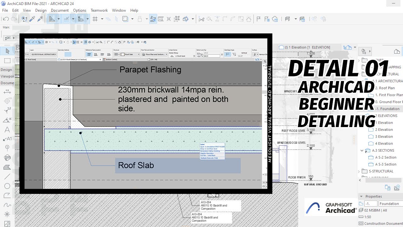
Task: Open the 3D window dropdown arrow
Action: pyautogui.click(x=355, y=47)
